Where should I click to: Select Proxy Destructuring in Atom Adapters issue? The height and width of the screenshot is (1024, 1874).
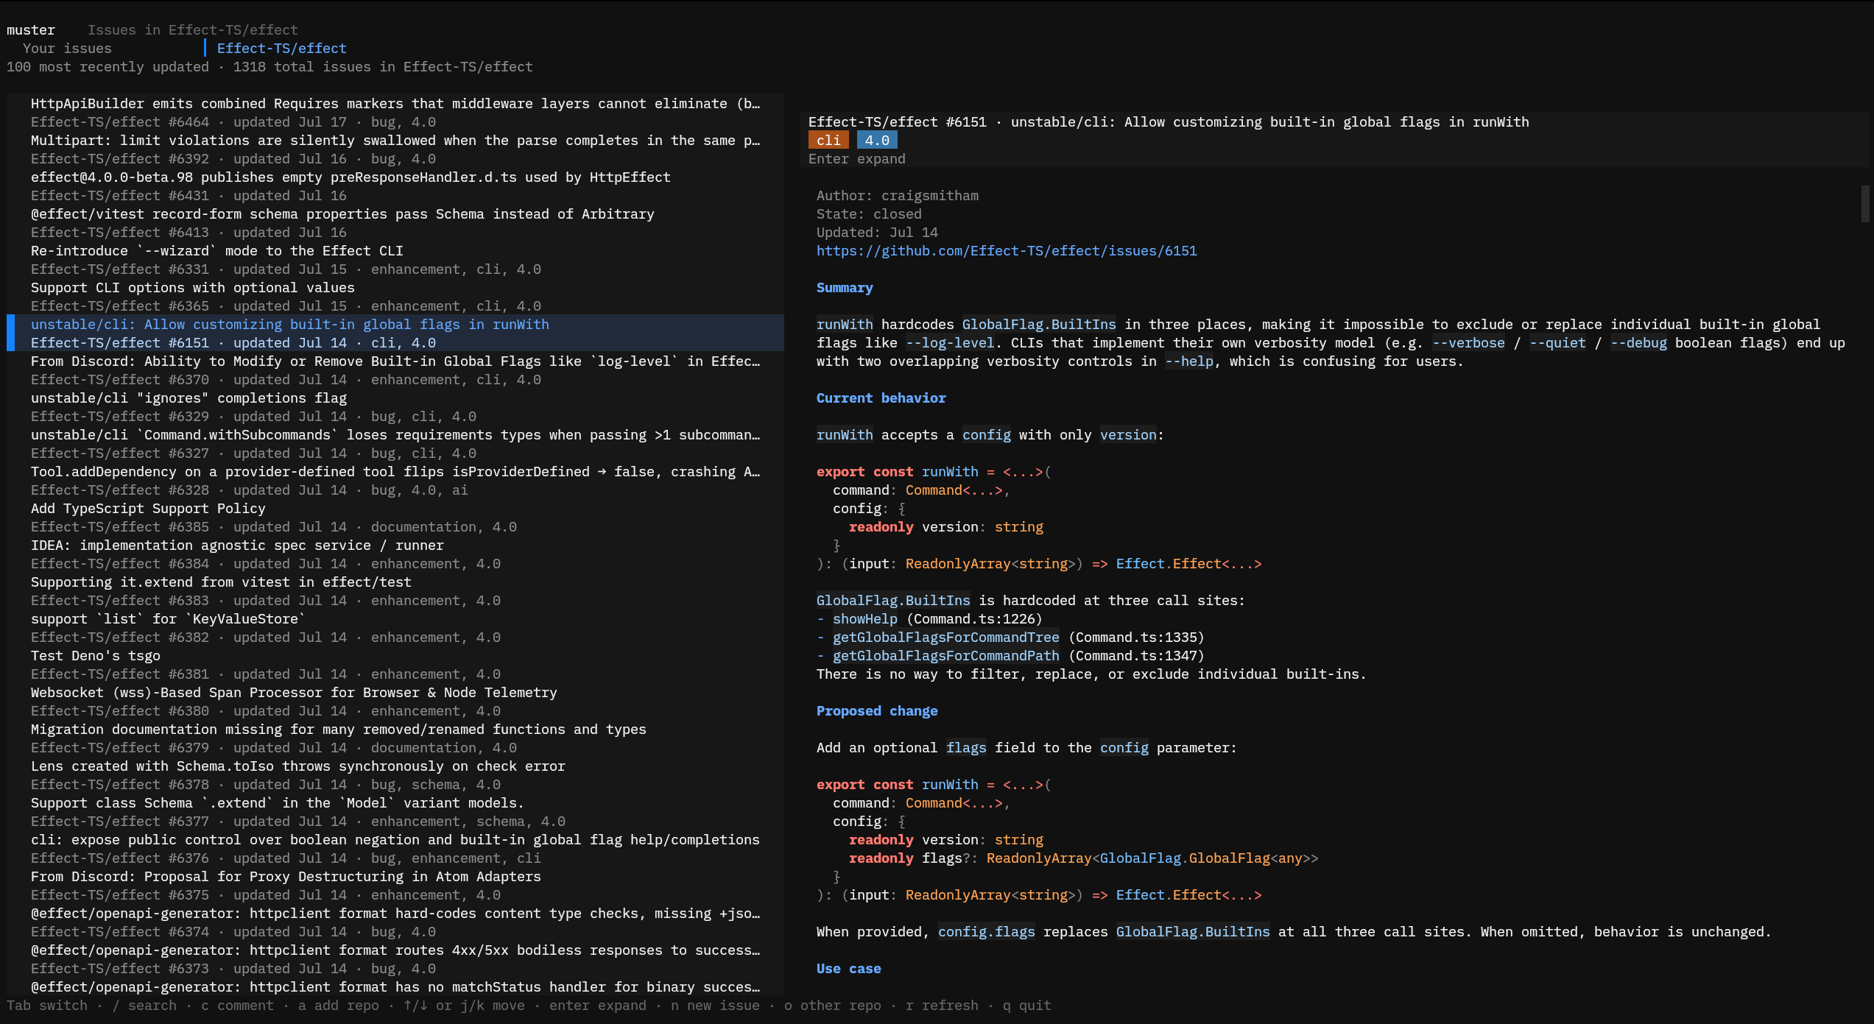pos(395,886)
